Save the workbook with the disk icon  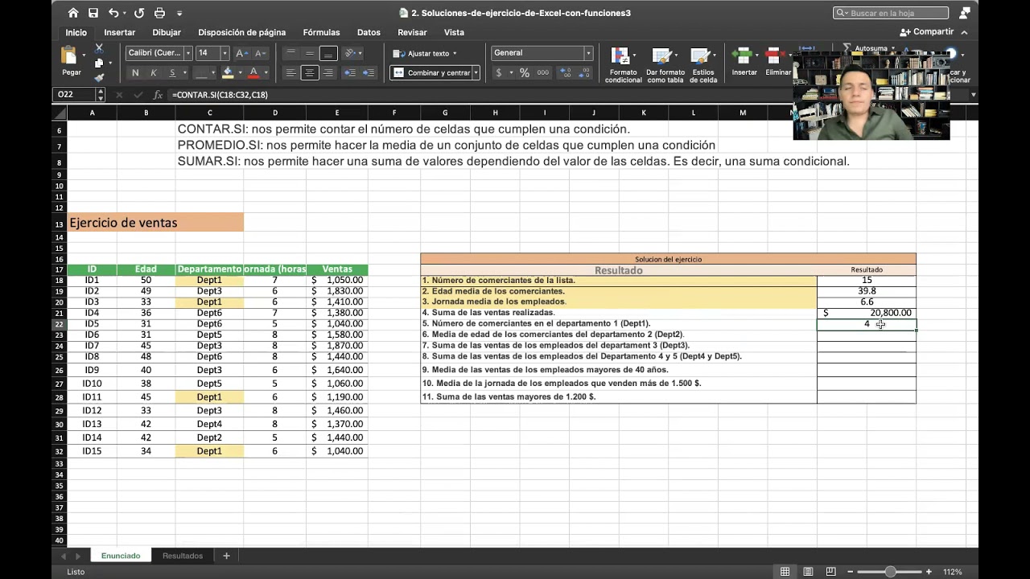click(x=93, y=13)
